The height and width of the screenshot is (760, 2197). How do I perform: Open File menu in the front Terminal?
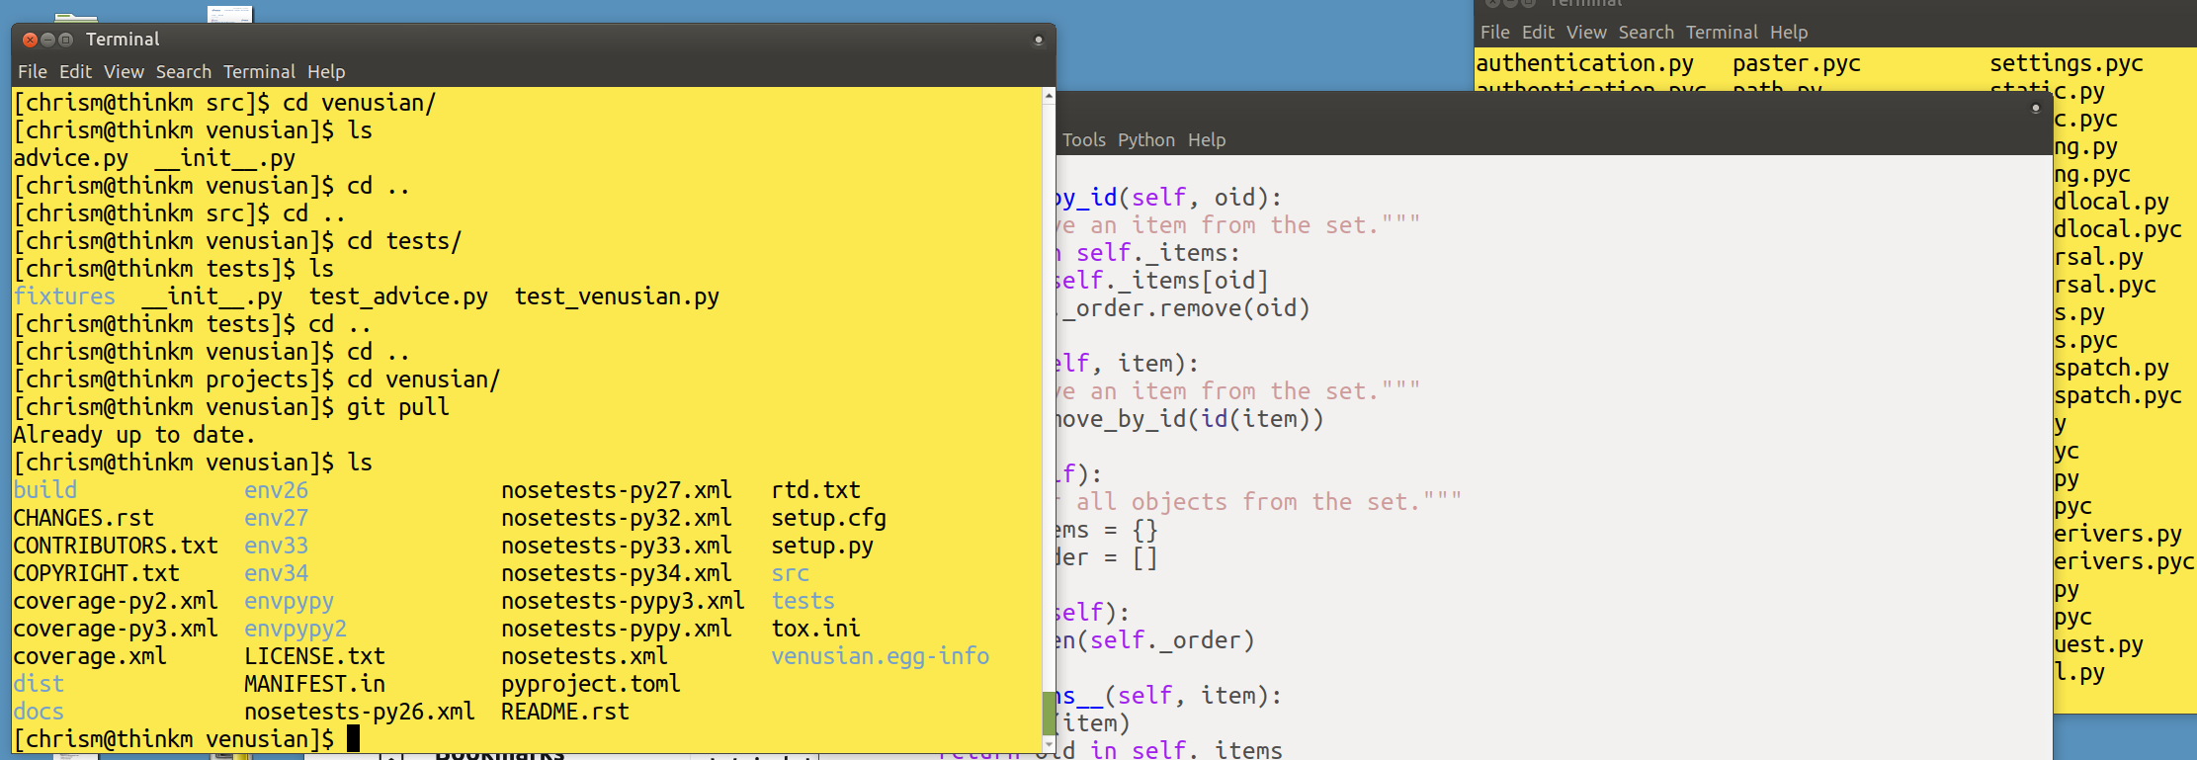[x=32, y=72]
